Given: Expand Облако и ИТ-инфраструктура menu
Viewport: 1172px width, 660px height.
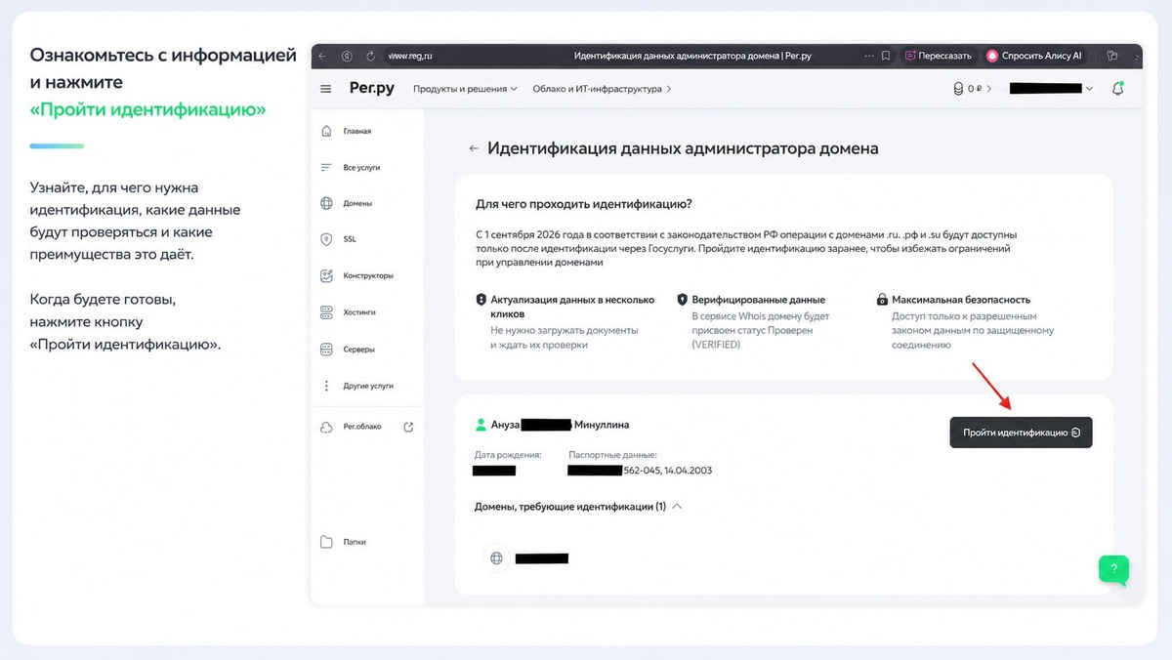Looking at the screenshot, I should [x=603, y=89].
